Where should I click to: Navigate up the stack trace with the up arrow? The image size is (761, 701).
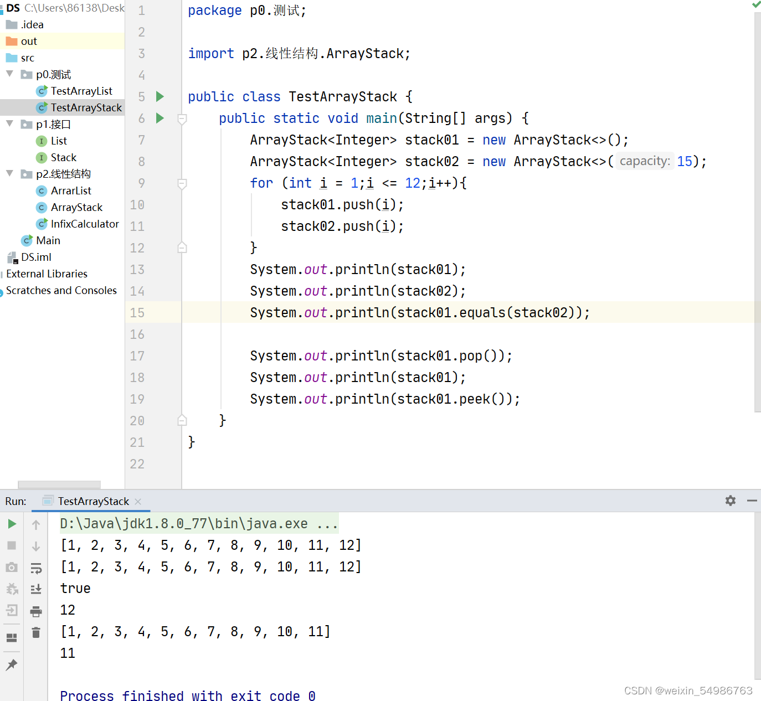(36, 524)
